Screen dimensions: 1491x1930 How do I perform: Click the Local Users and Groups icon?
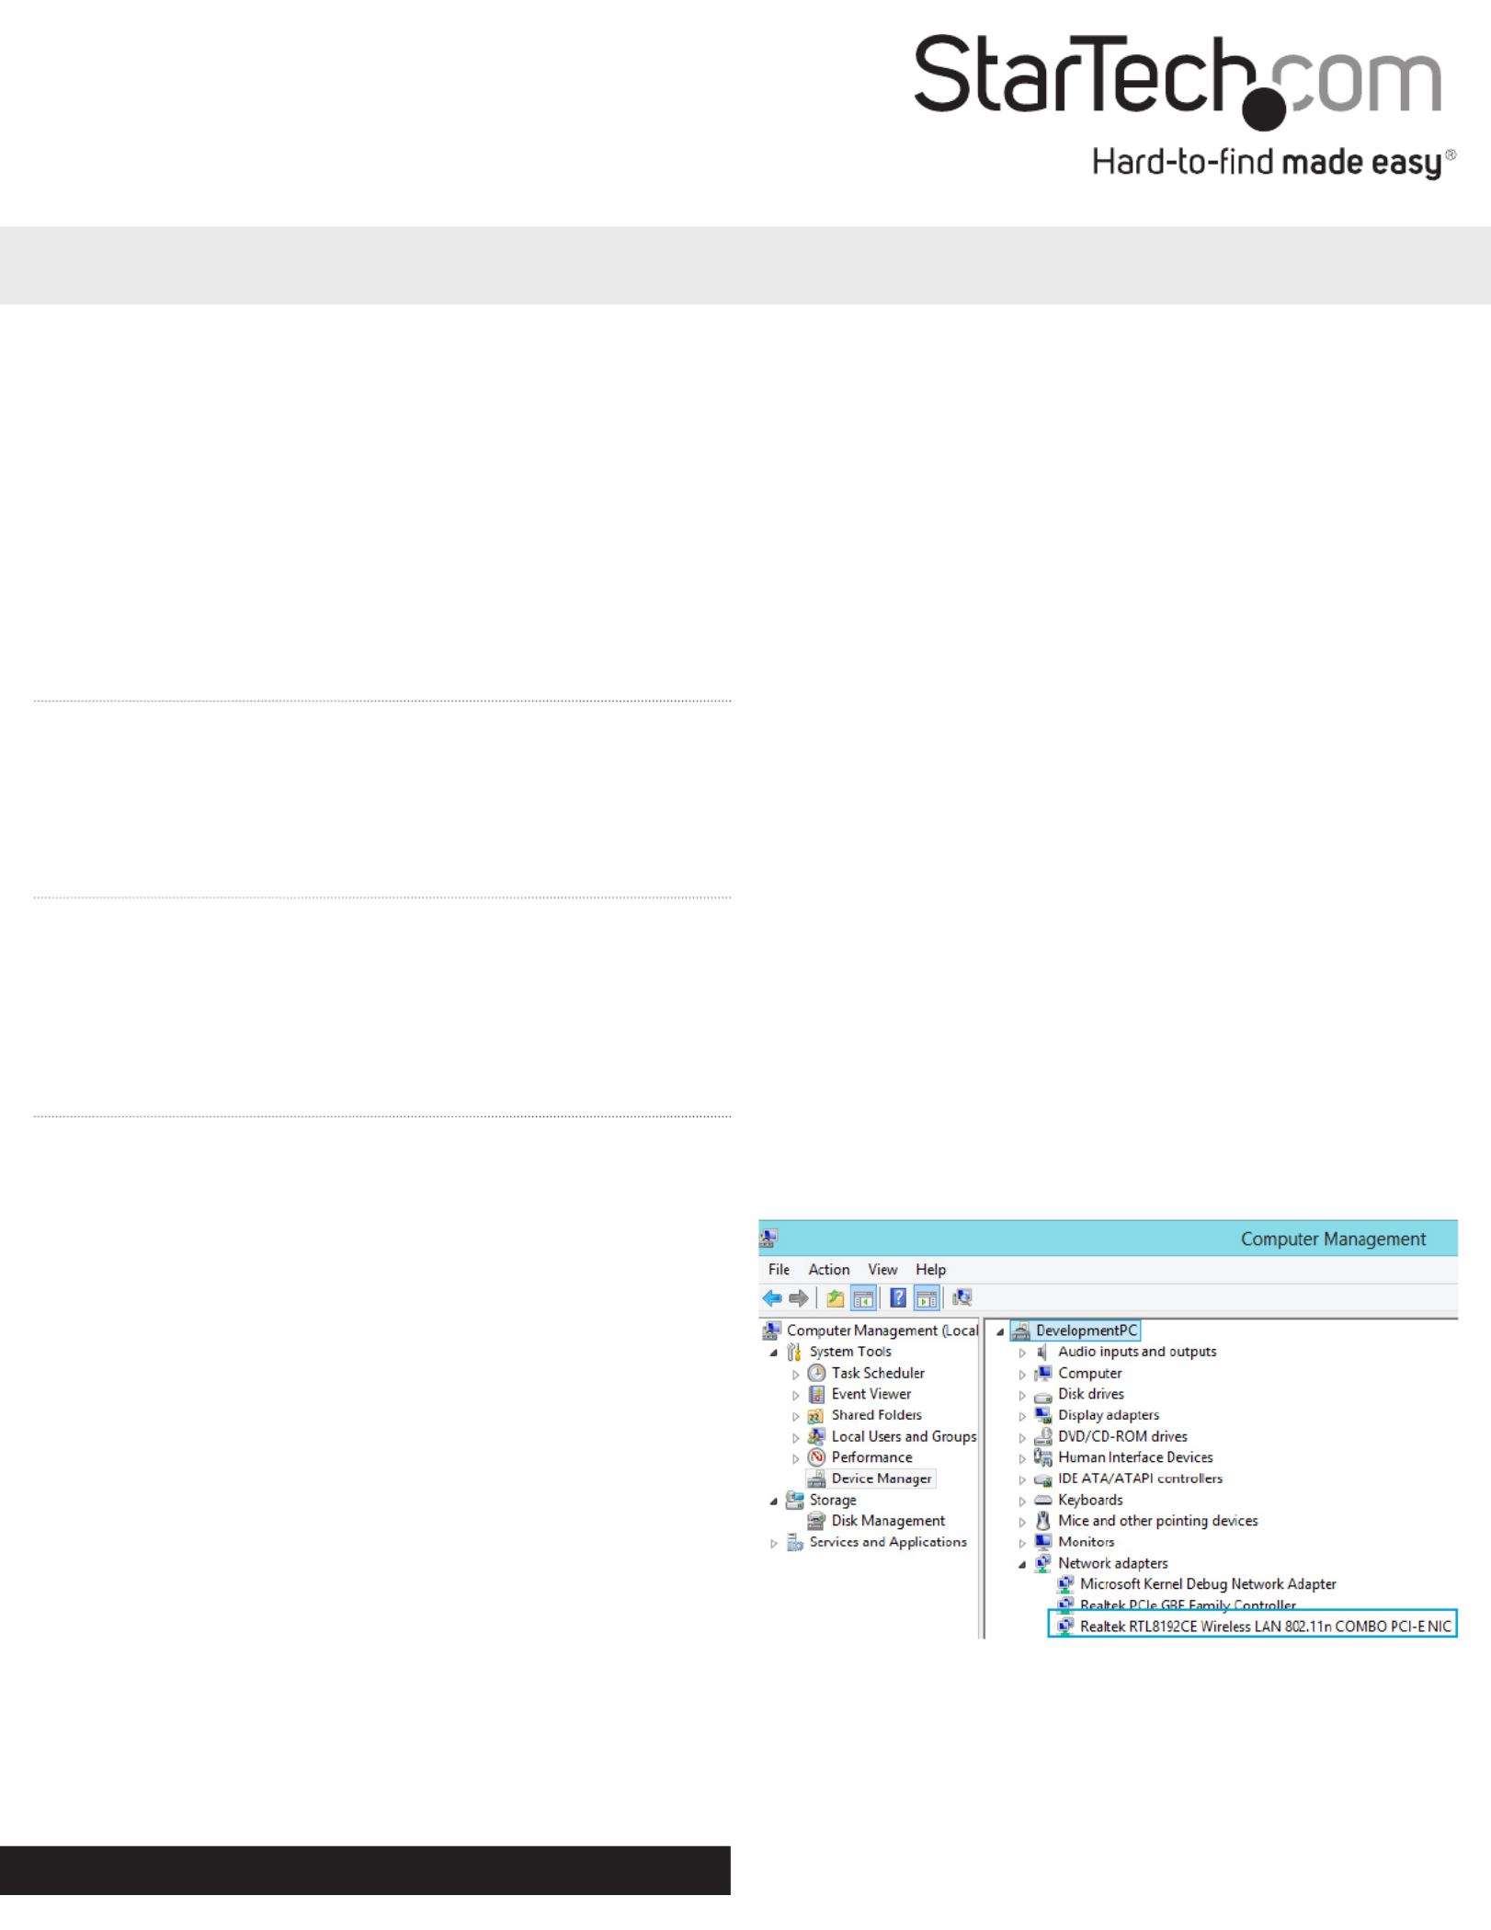click(816, 1436)
